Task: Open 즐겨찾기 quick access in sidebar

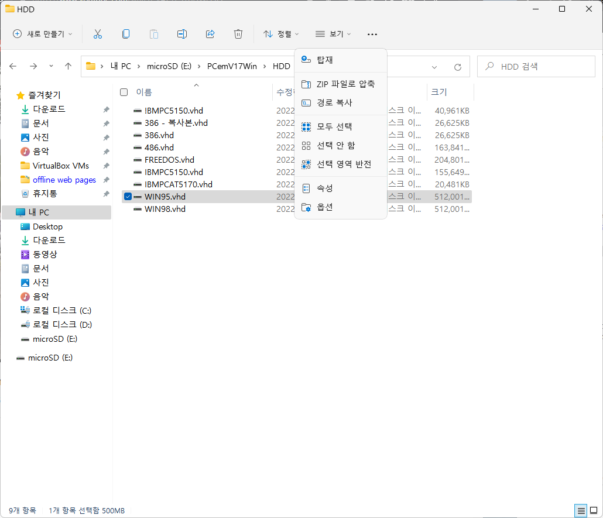Action: [x=44, y=95]
